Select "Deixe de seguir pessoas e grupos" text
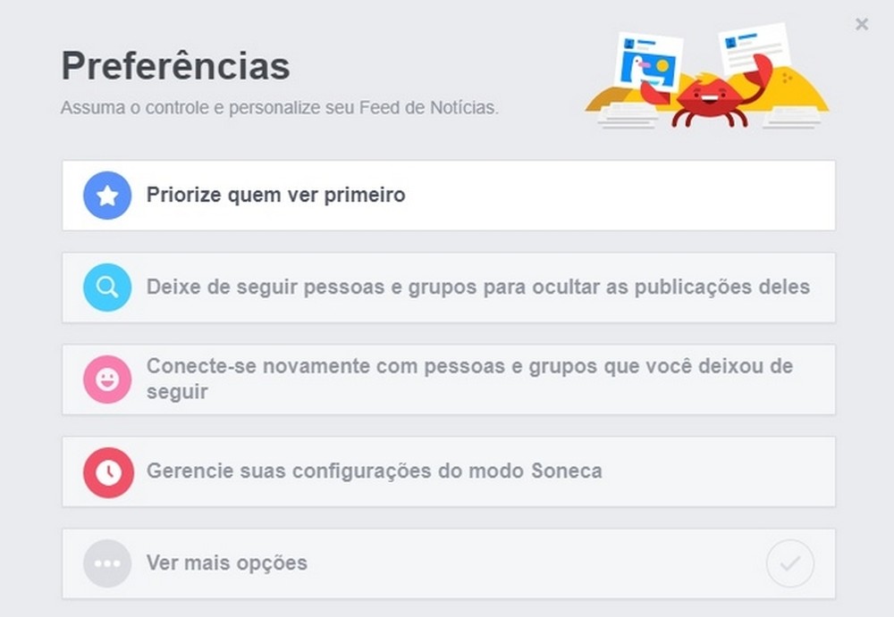Screen dimensions: 894x617 [x=477, y=288]
